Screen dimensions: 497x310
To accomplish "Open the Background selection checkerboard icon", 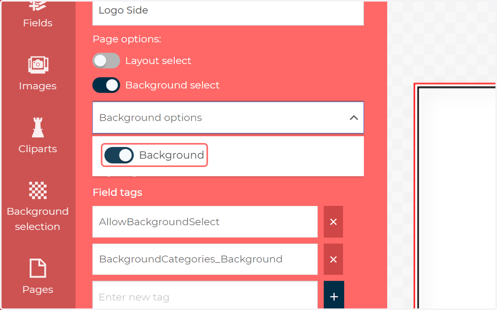I will click(38, 191).
